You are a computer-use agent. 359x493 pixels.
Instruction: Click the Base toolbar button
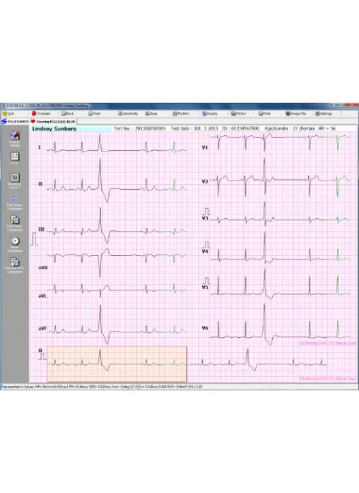pyautogui.click(x=151, y=113)
